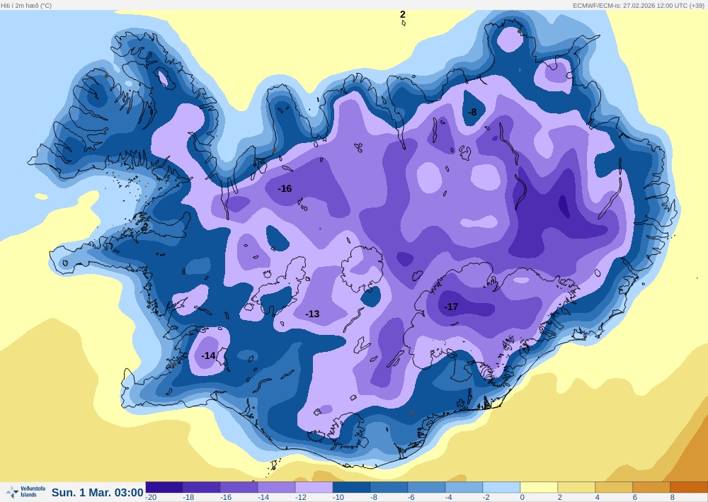The width and height of the screenshot is (708, 502).
Task: Click the -2 tick label on the legend
Action: coord(486,498)
